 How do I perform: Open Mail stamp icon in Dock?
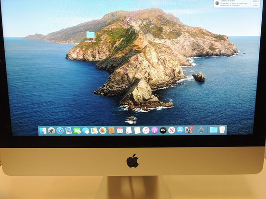click(x=68, y=131)
